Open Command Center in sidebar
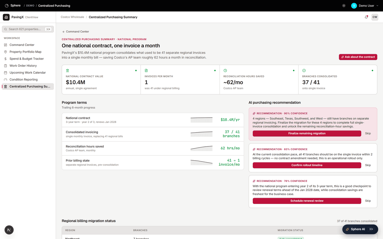 tap(28, 45)
